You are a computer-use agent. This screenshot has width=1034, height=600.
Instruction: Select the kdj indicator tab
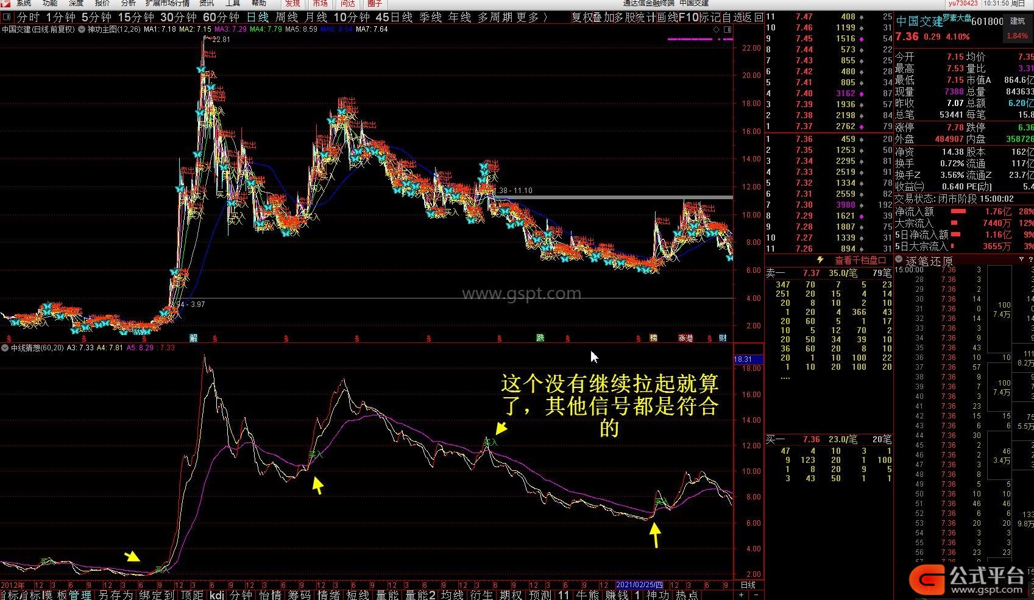[218, 595]
